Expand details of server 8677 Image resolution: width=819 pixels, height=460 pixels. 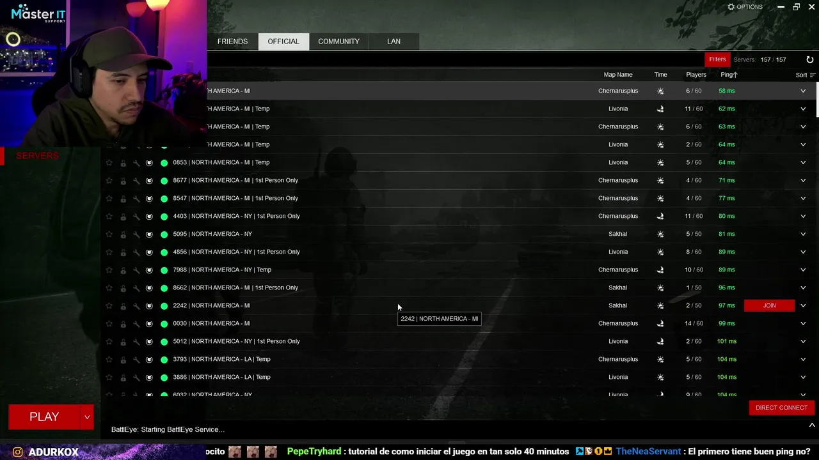803,180
